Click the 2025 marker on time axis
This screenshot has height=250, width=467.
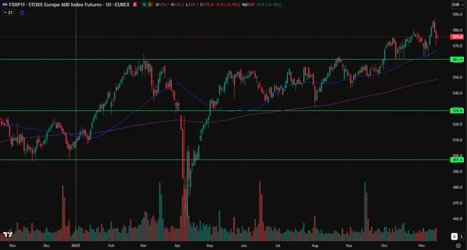[76, 245]
